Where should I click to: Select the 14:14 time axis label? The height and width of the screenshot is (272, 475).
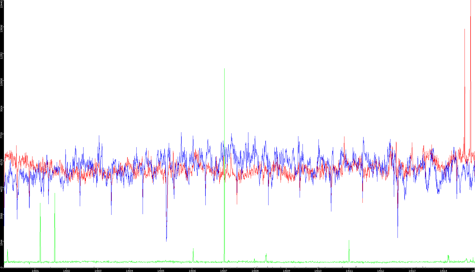pyautogui.click(x=443, y=271)
